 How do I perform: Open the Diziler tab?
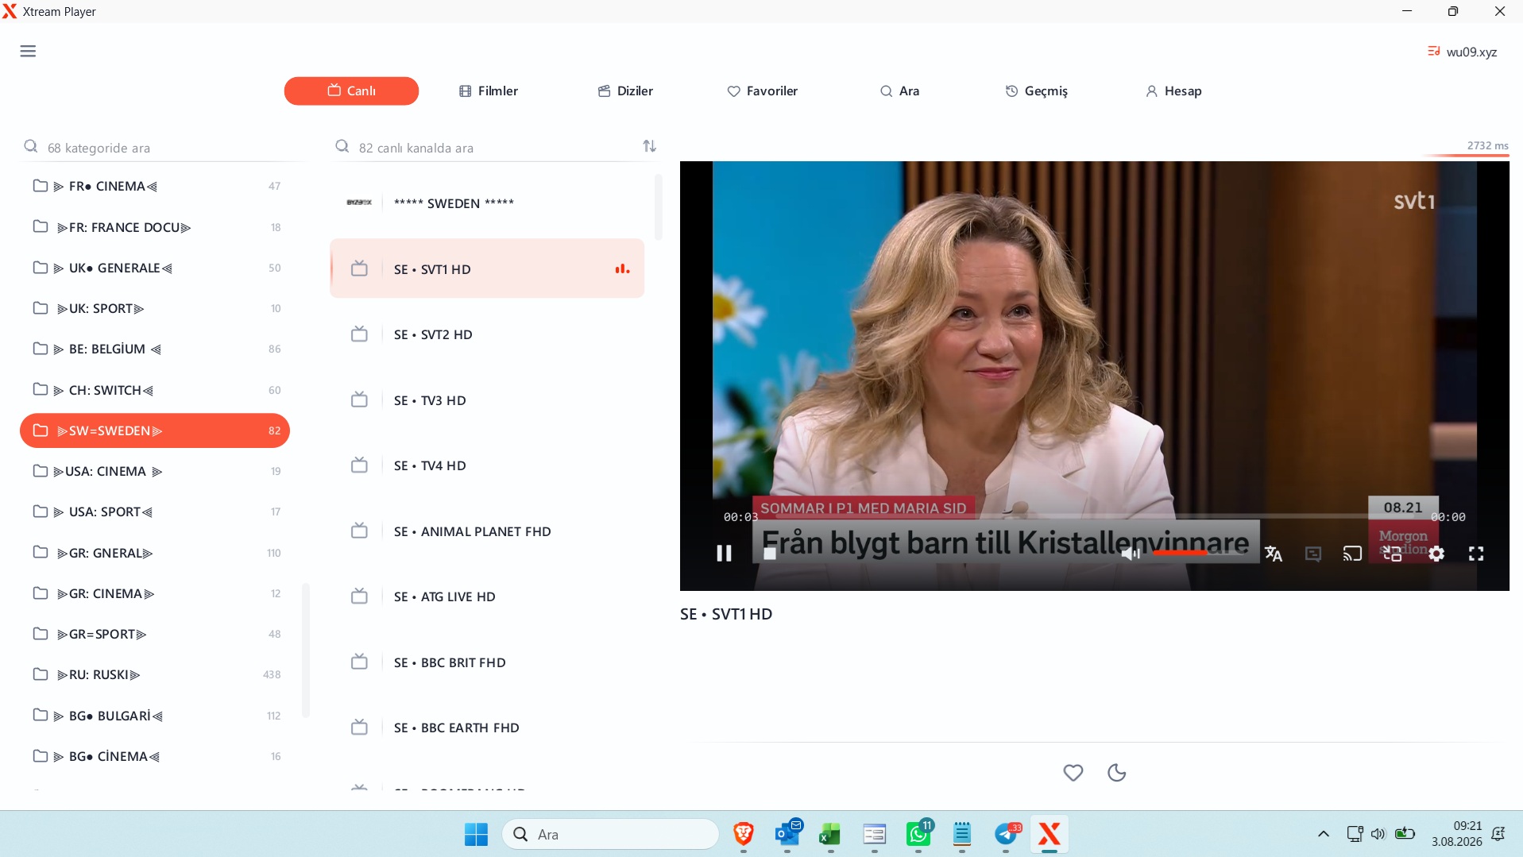point(626,91)
